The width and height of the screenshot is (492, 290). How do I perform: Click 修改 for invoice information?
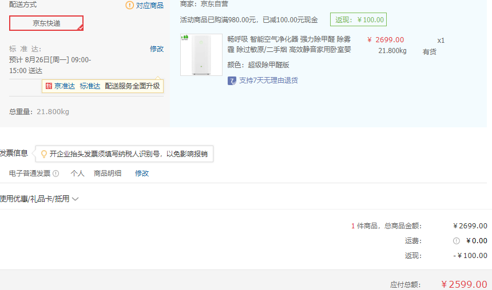[x=142, y=174]
